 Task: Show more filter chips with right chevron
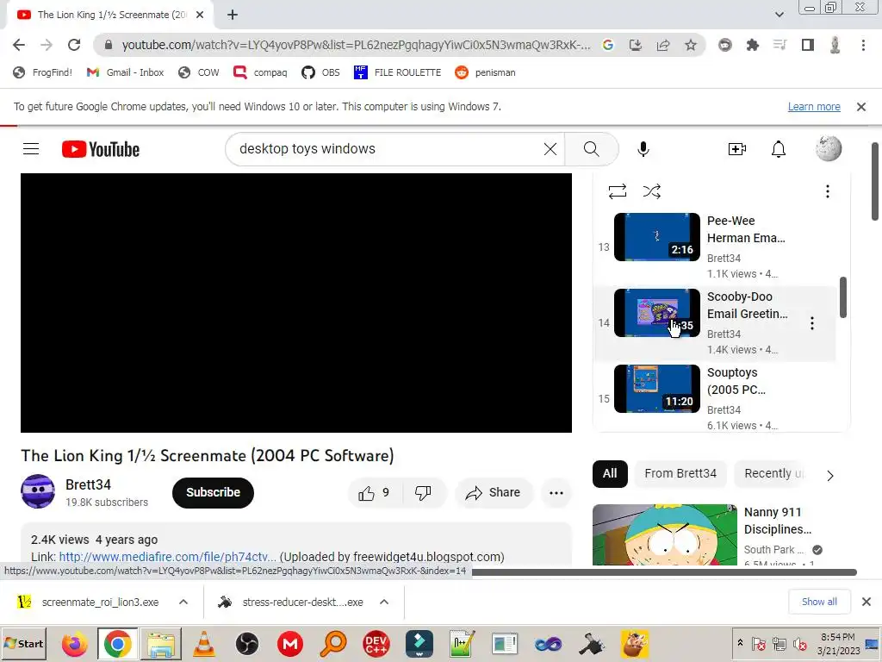pos(830,476)
